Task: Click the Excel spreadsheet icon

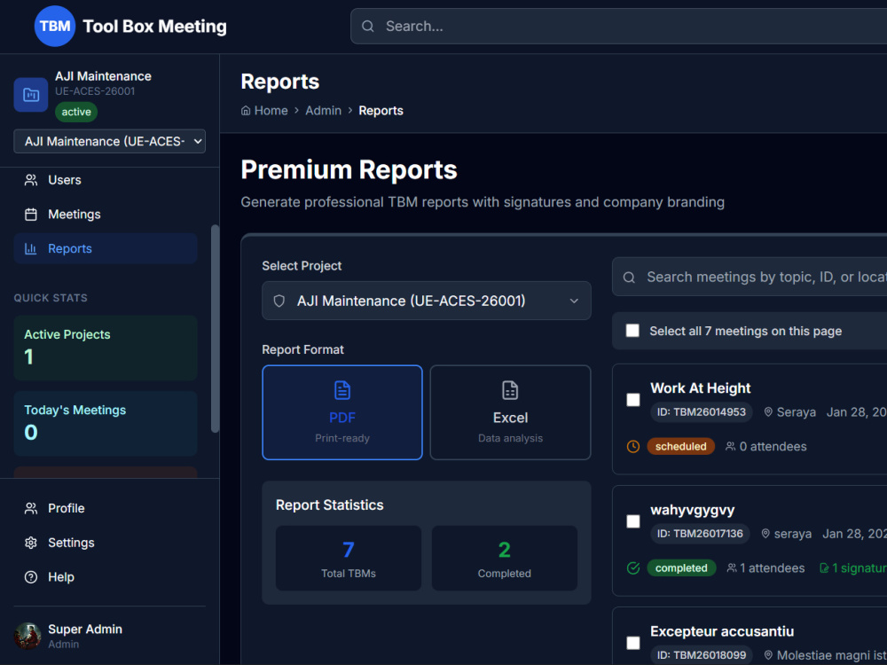Action: coord(510,390)
